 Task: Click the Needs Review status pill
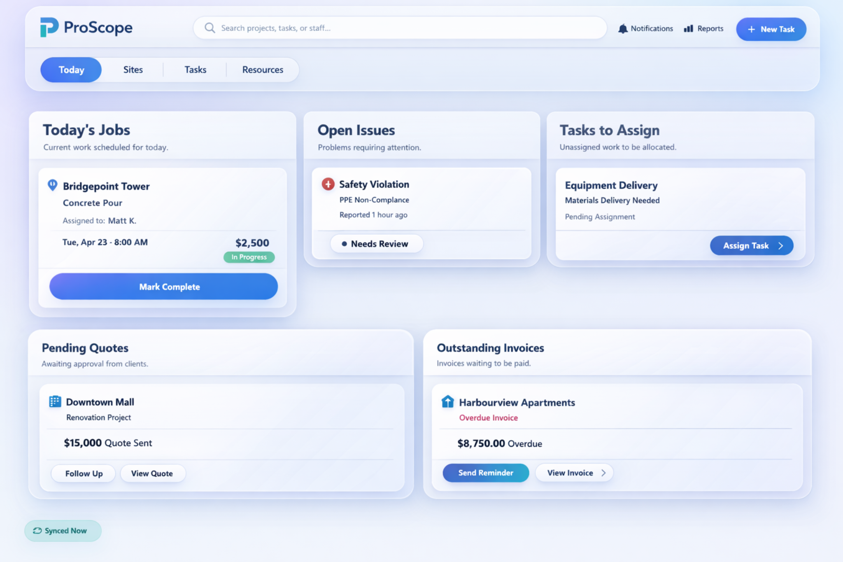(x=376, y=243)
